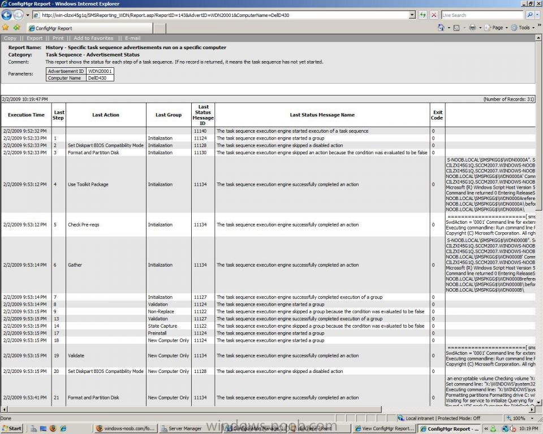The width and height of the screenshot is (543, 434).
Task: Click the Execution Time column header
Action: click(x=27, y=115)
